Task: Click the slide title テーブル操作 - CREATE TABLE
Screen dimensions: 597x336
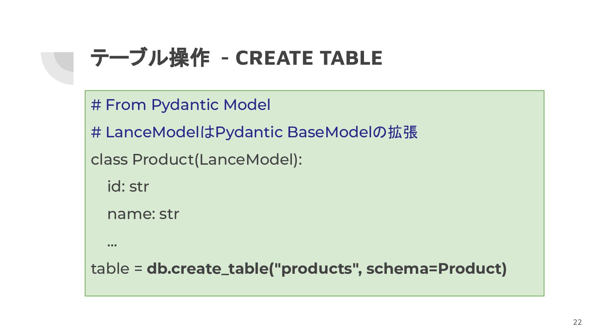Action: [236, 58]
